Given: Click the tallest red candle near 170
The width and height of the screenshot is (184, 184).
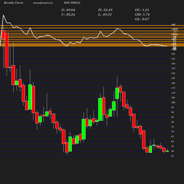Looking at the screenshot, I should pos(7,50).
